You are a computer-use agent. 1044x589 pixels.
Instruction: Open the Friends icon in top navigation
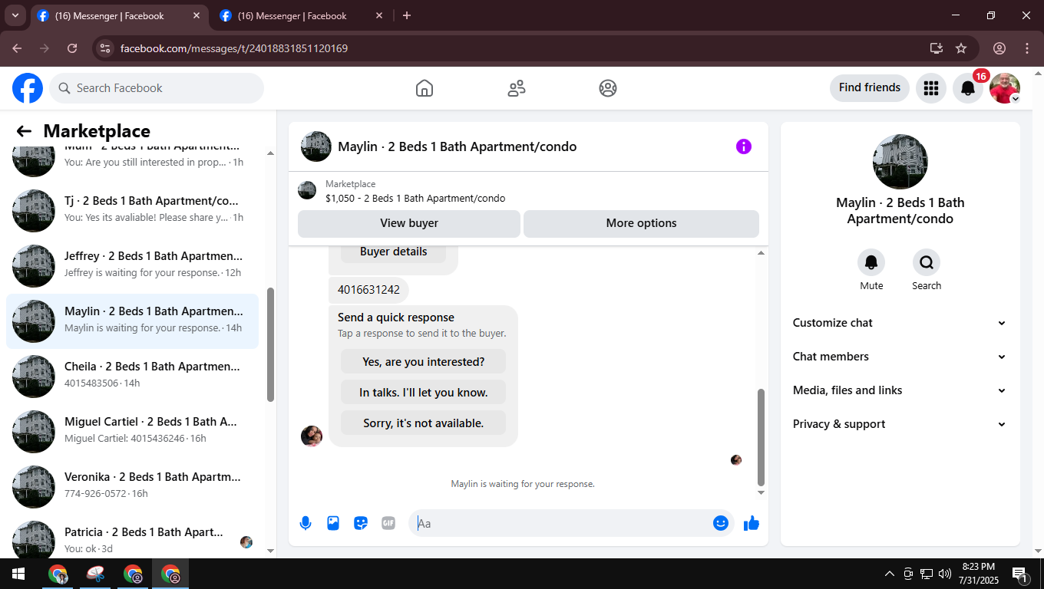517,88
